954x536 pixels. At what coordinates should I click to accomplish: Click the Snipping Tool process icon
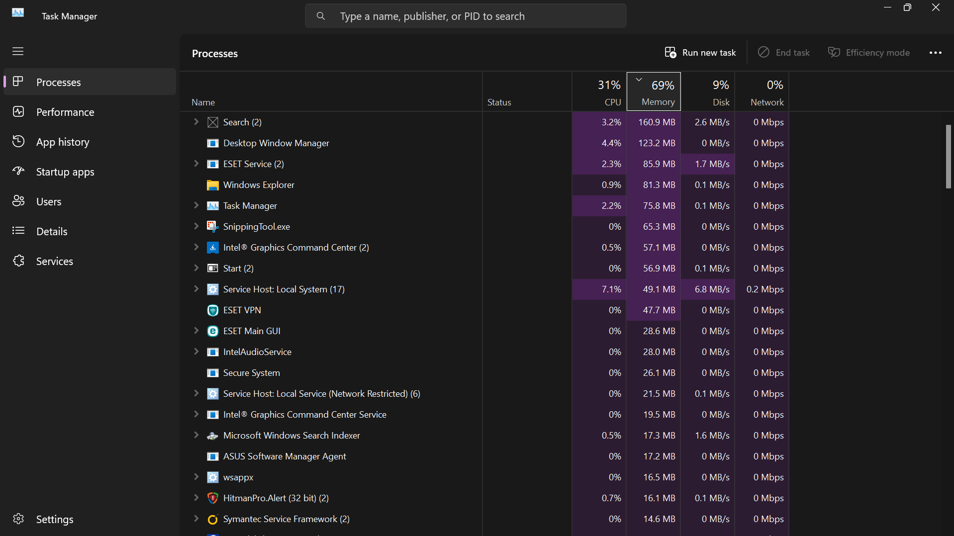pyautogui.click(x=212, y=227)
